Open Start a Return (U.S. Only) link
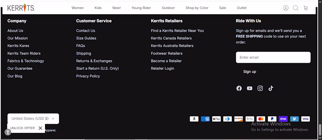This screenshot has width=322, height=140. coord(97,69)
